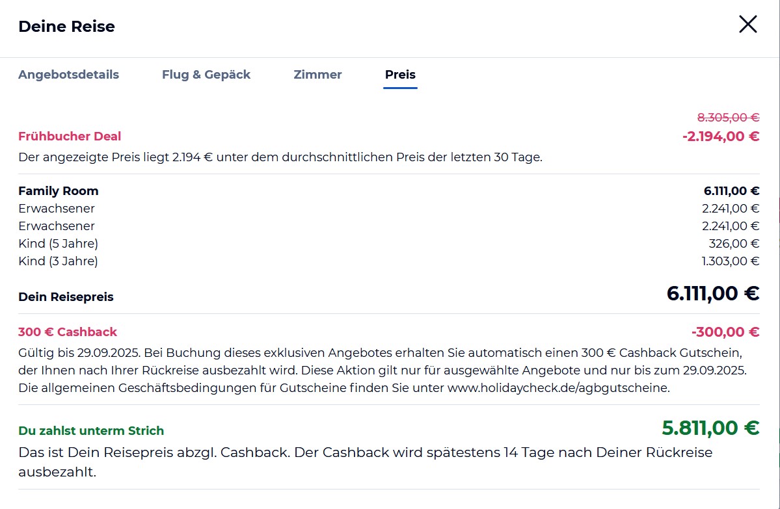Click the -2.194,00 € discount amount
The width and height of the screenshot is (780, 509).
point(720,137)
